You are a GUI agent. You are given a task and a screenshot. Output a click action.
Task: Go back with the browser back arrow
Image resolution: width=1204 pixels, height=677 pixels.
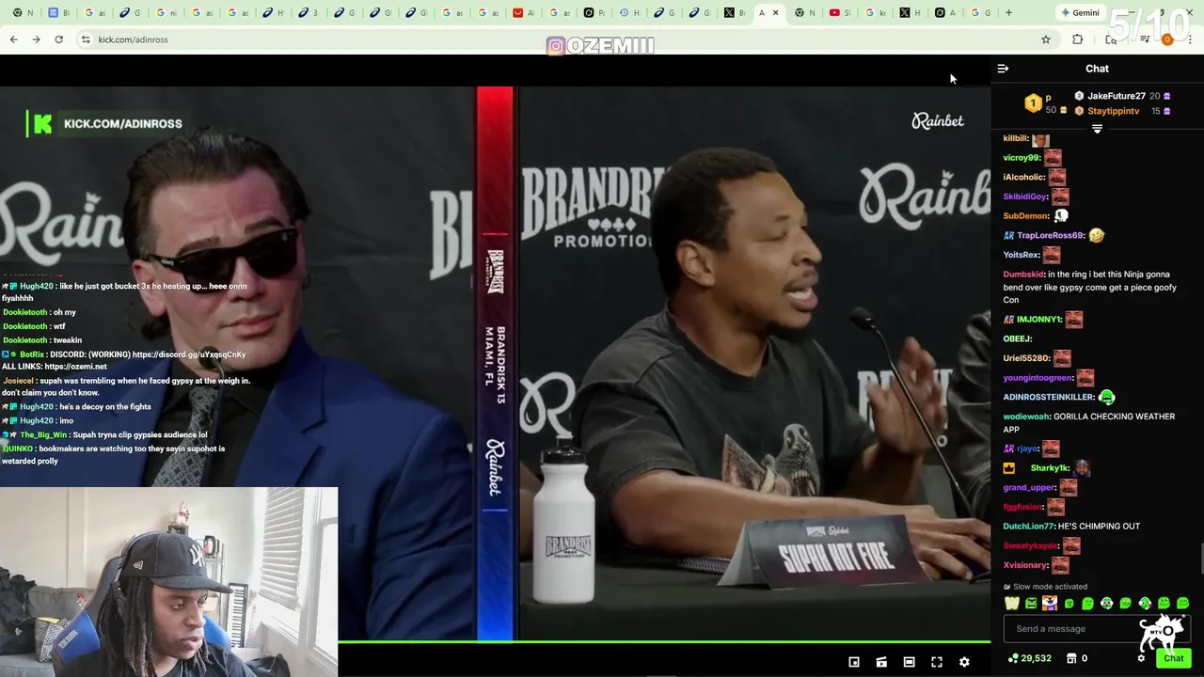point(13,39)
